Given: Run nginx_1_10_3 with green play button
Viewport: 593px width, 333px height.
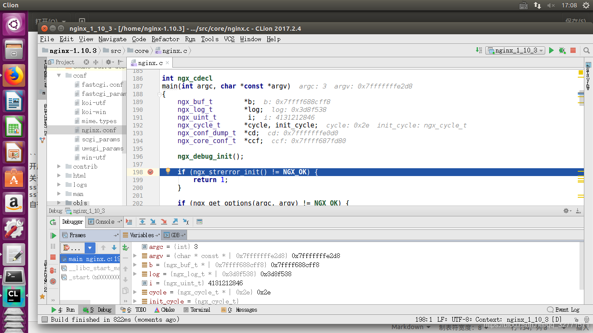Looking at the screenshot, I should (551, 50).
